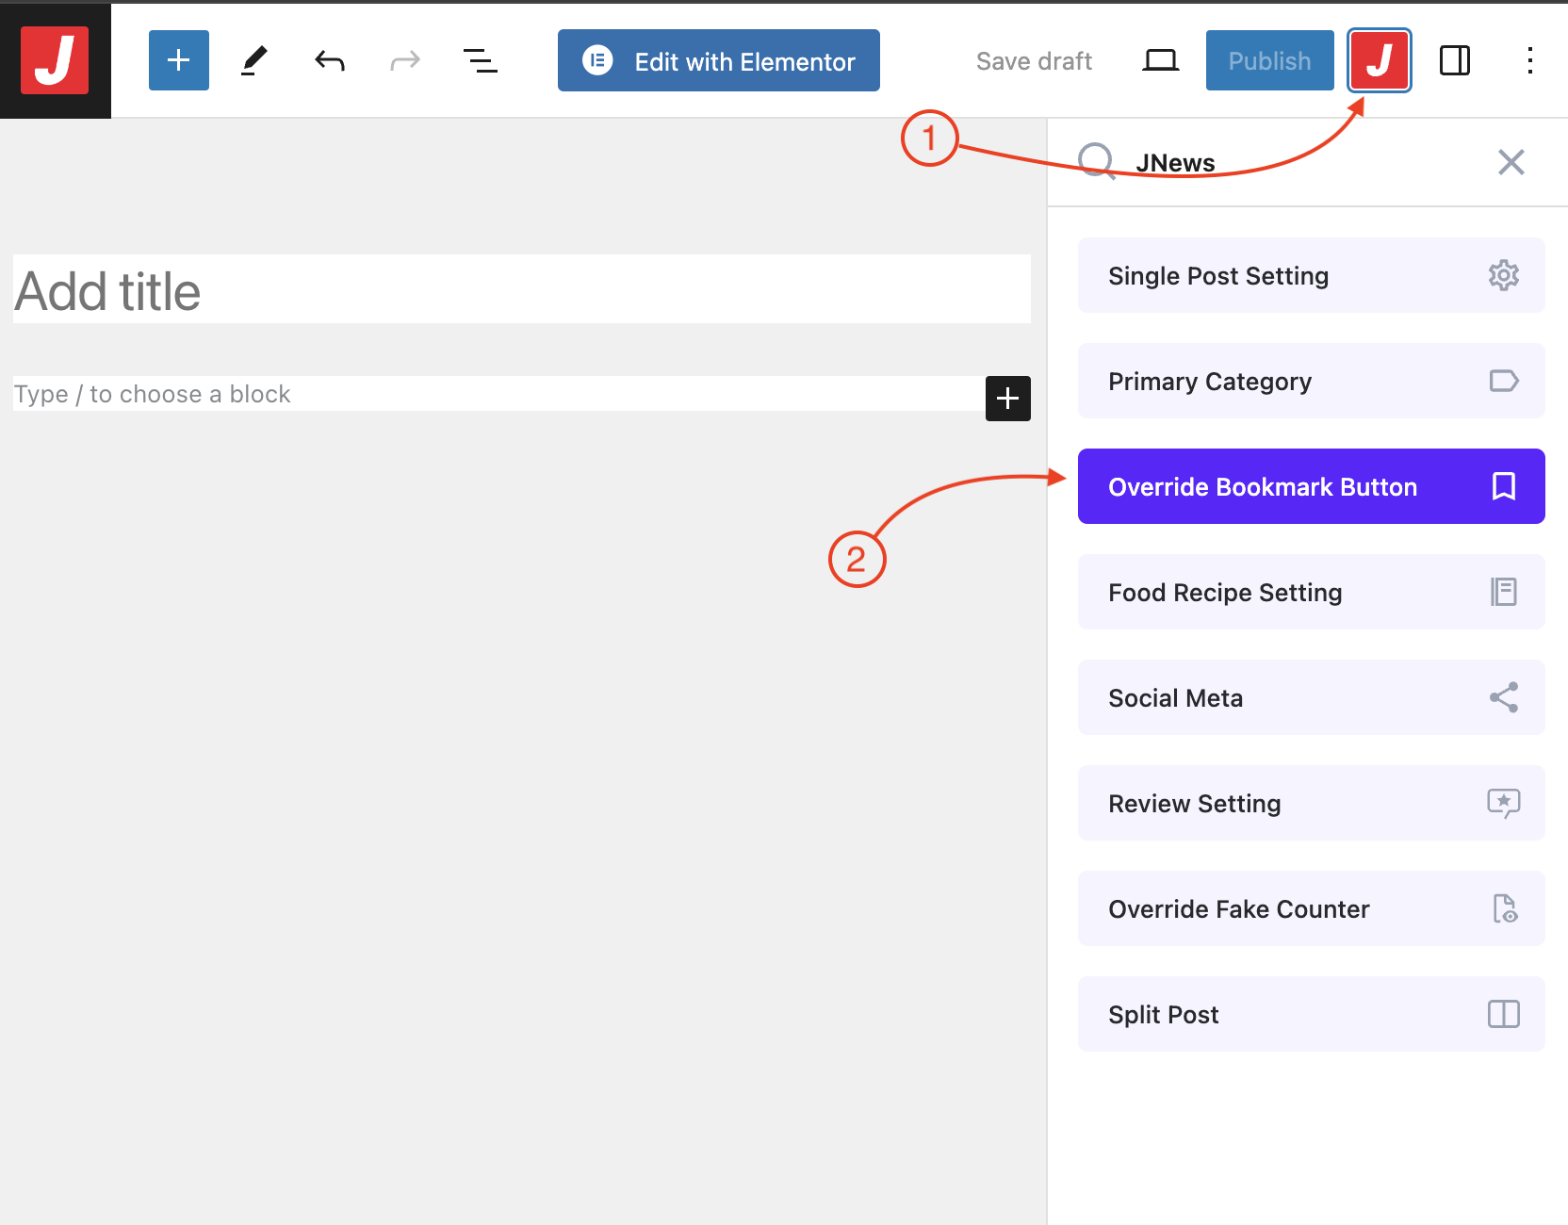The image size is (1568, 1225).
Task: Open the laptop preview icon
Action: point(1160,60)
